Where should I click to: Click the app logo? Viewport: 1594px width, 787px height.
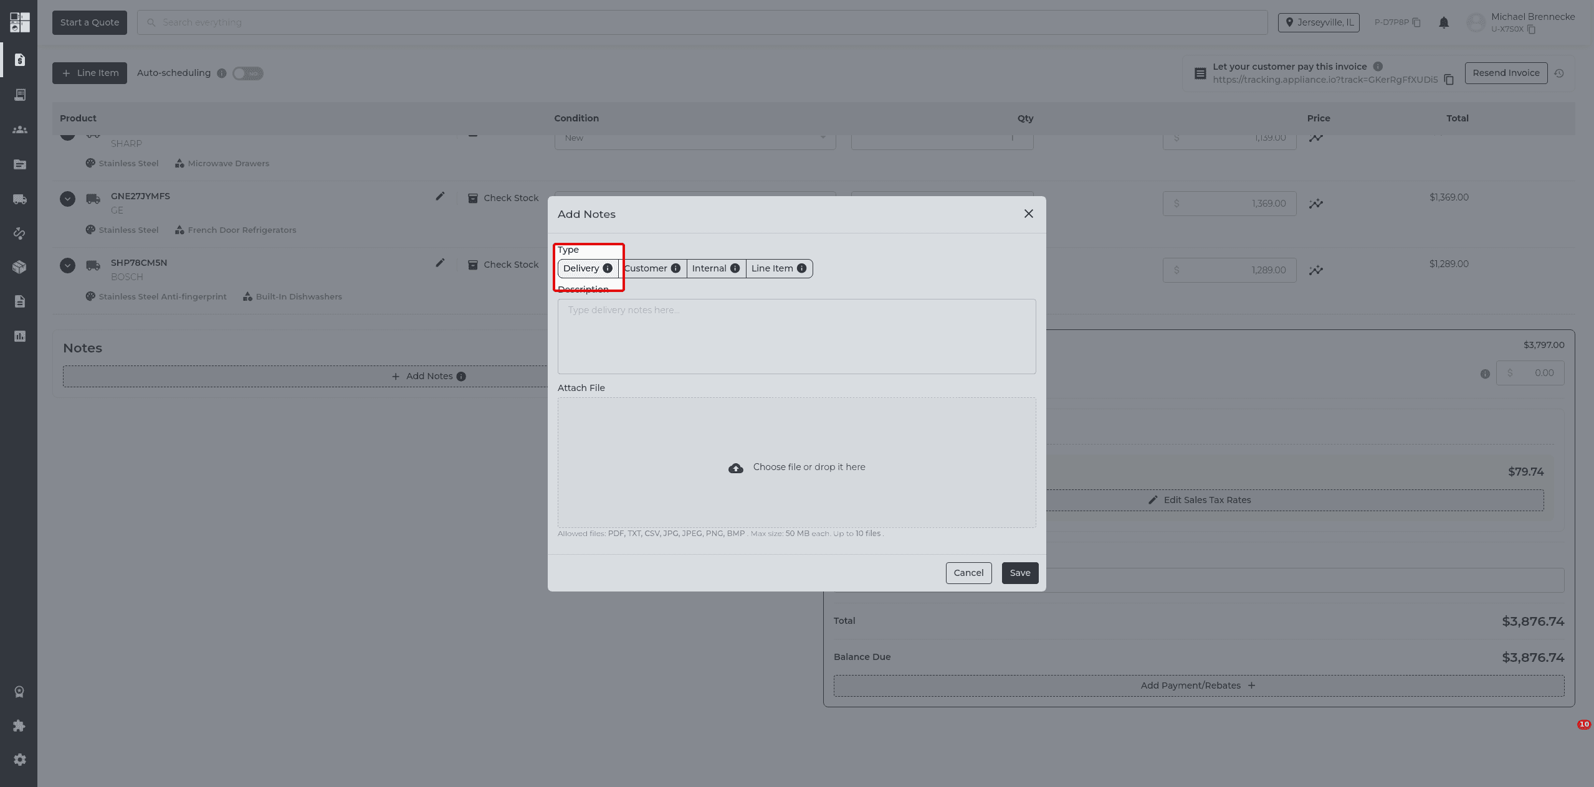[x=20, y=22]
